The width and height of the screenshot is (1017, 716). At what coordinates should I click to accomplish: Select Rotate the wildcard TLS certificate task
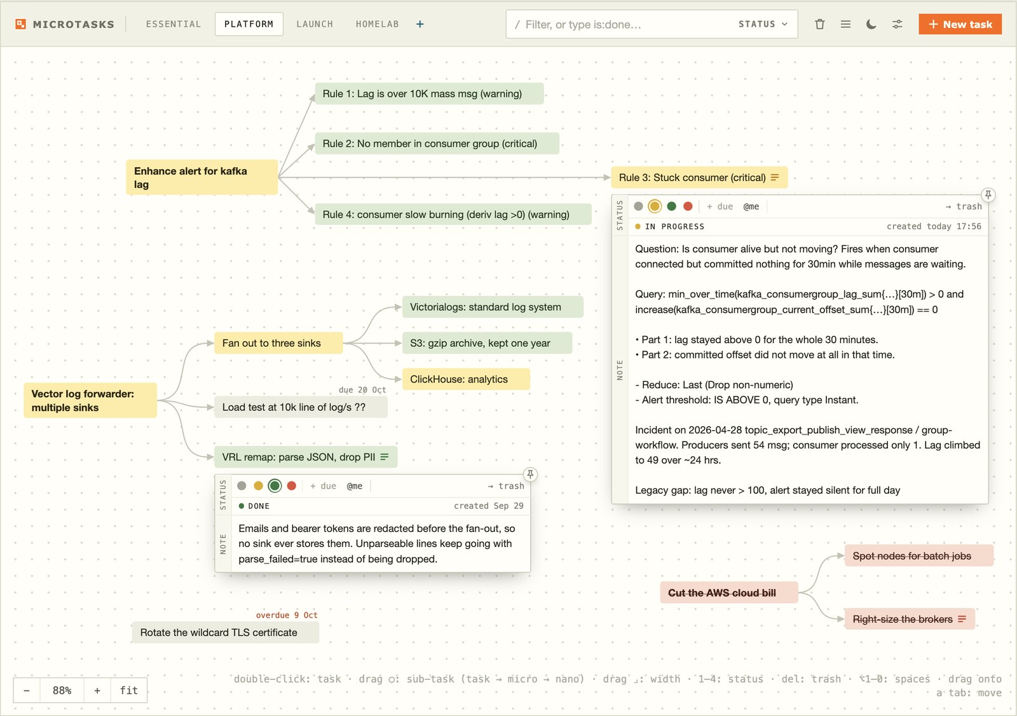[x=226, y=633]
